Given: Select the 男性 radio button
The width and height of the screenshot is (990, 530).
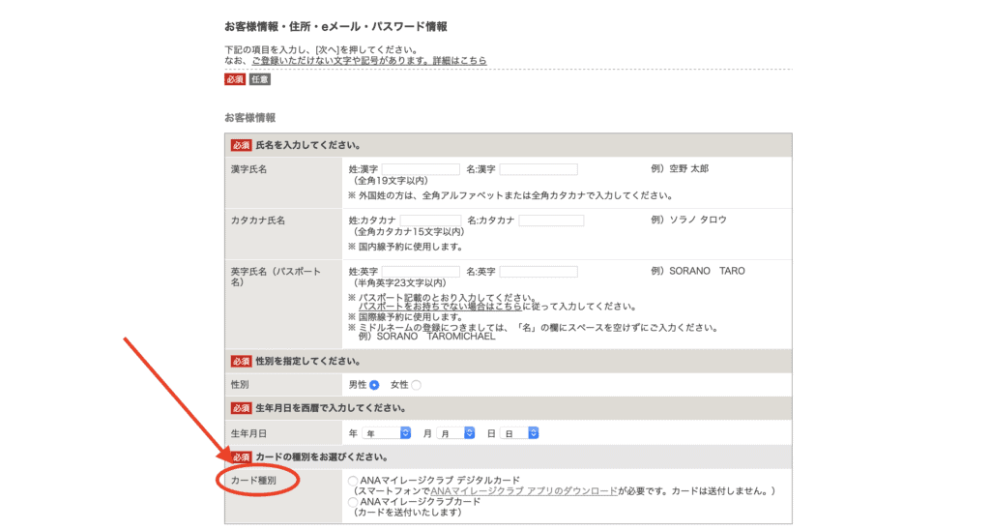Looking at the screenshot, I should (374, 385).
